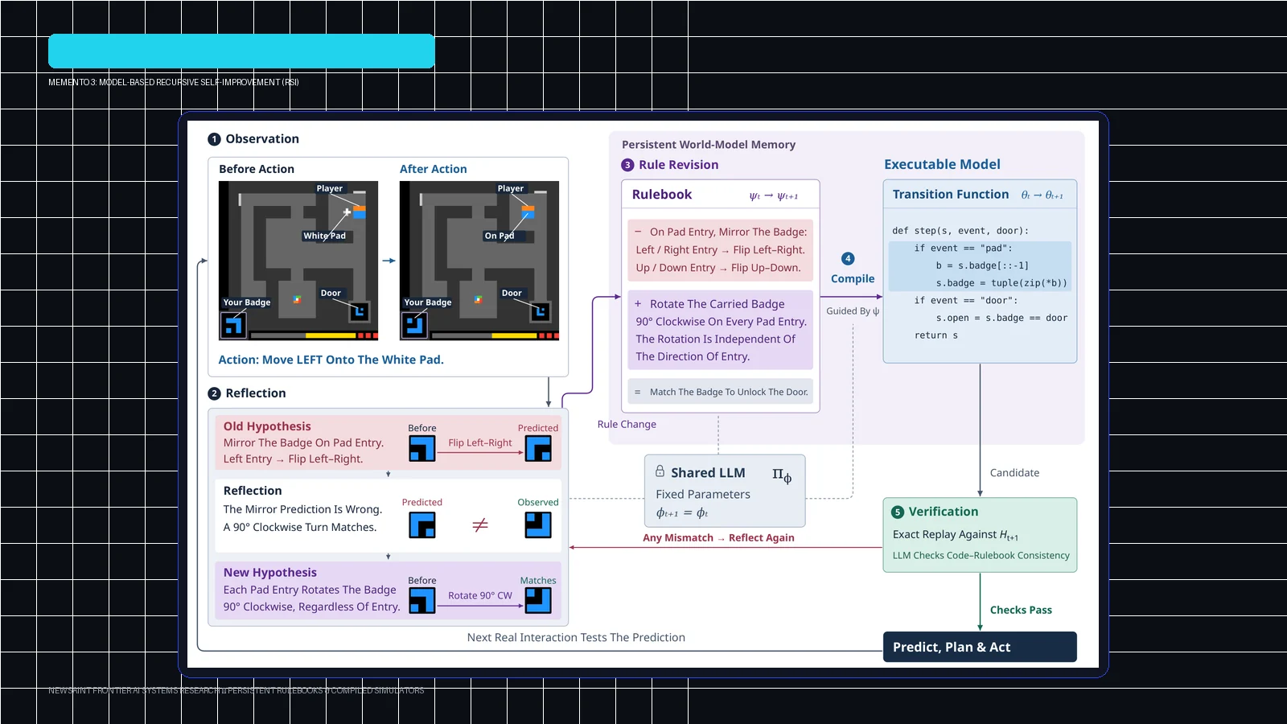
Task: Click the Observed badge icon in the Reflection card
Action: (x=538, y=525)
